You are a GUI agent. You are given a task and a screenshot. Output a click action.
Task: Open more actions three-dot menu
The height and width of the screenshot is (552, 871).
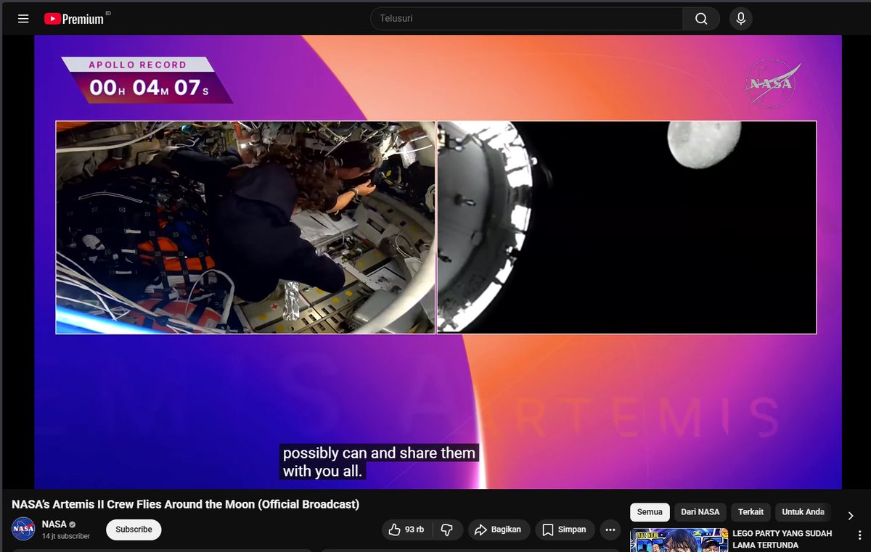click(x=610, y=530)
